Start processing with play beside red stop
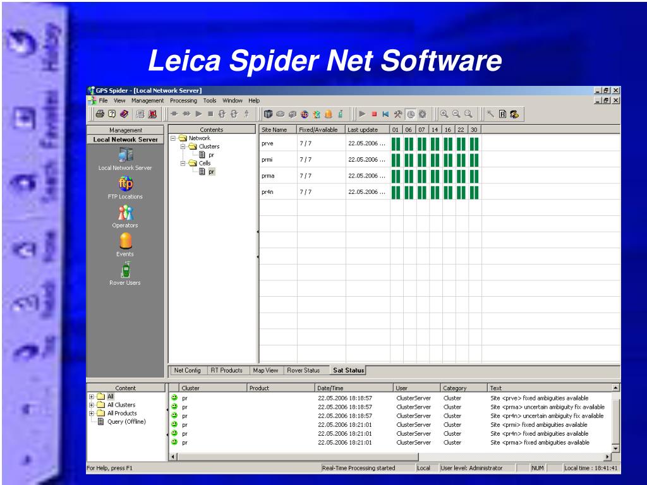The height and width of the screenshot is (485, 647). pos(362,114)
